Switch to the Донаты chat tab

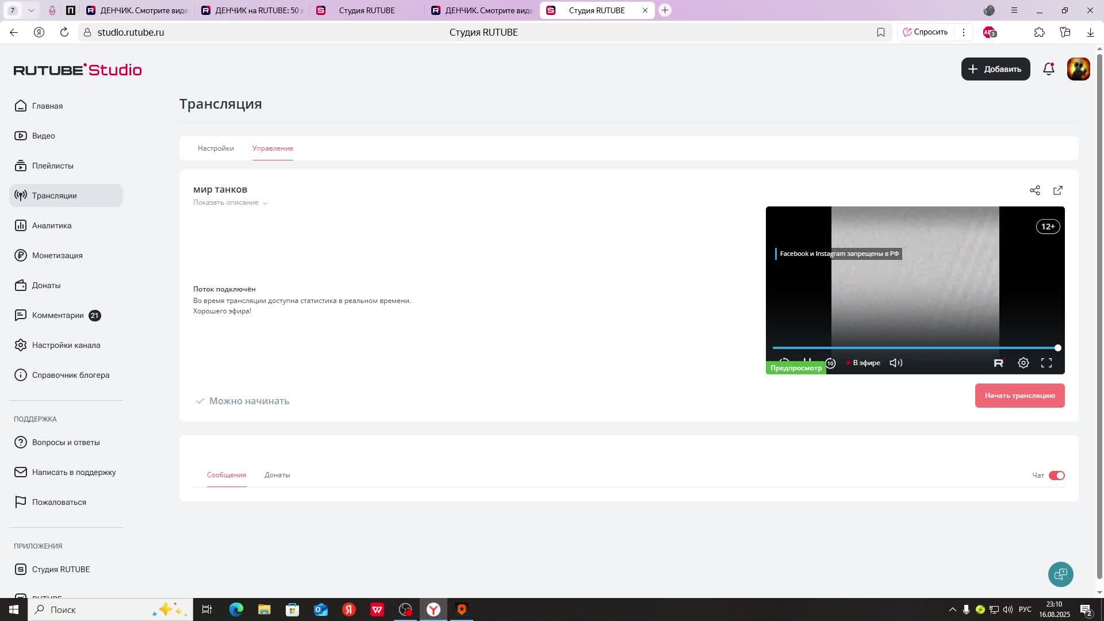coord(277,475)
